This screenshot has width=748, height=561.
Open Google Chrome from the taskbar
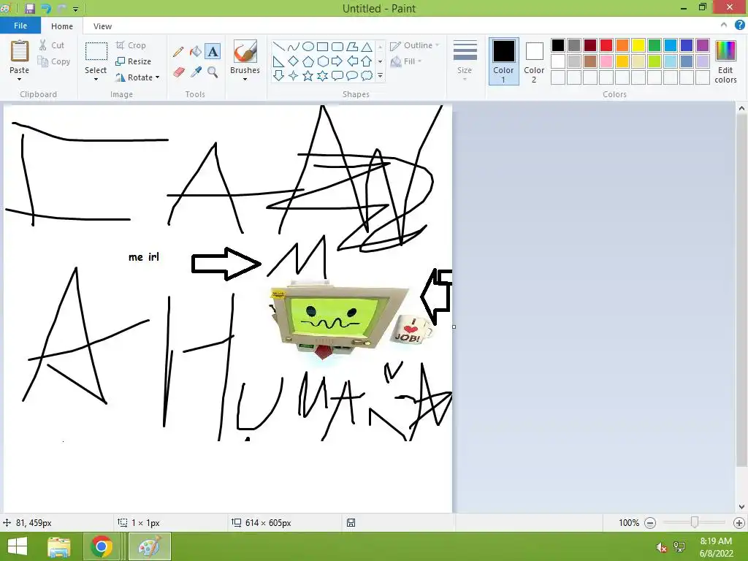click(102, 546)
